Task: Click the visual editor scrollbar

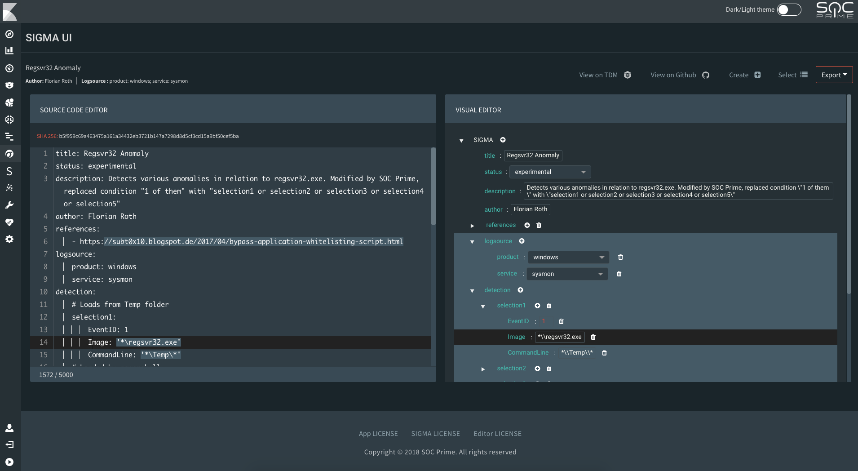Action: pyautogui.click(x=849, y=194)
